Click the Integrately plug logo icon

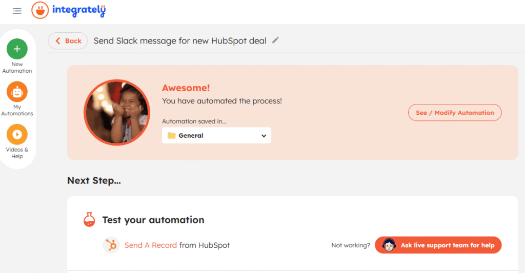pyautogui.click(x=40, y=10)
